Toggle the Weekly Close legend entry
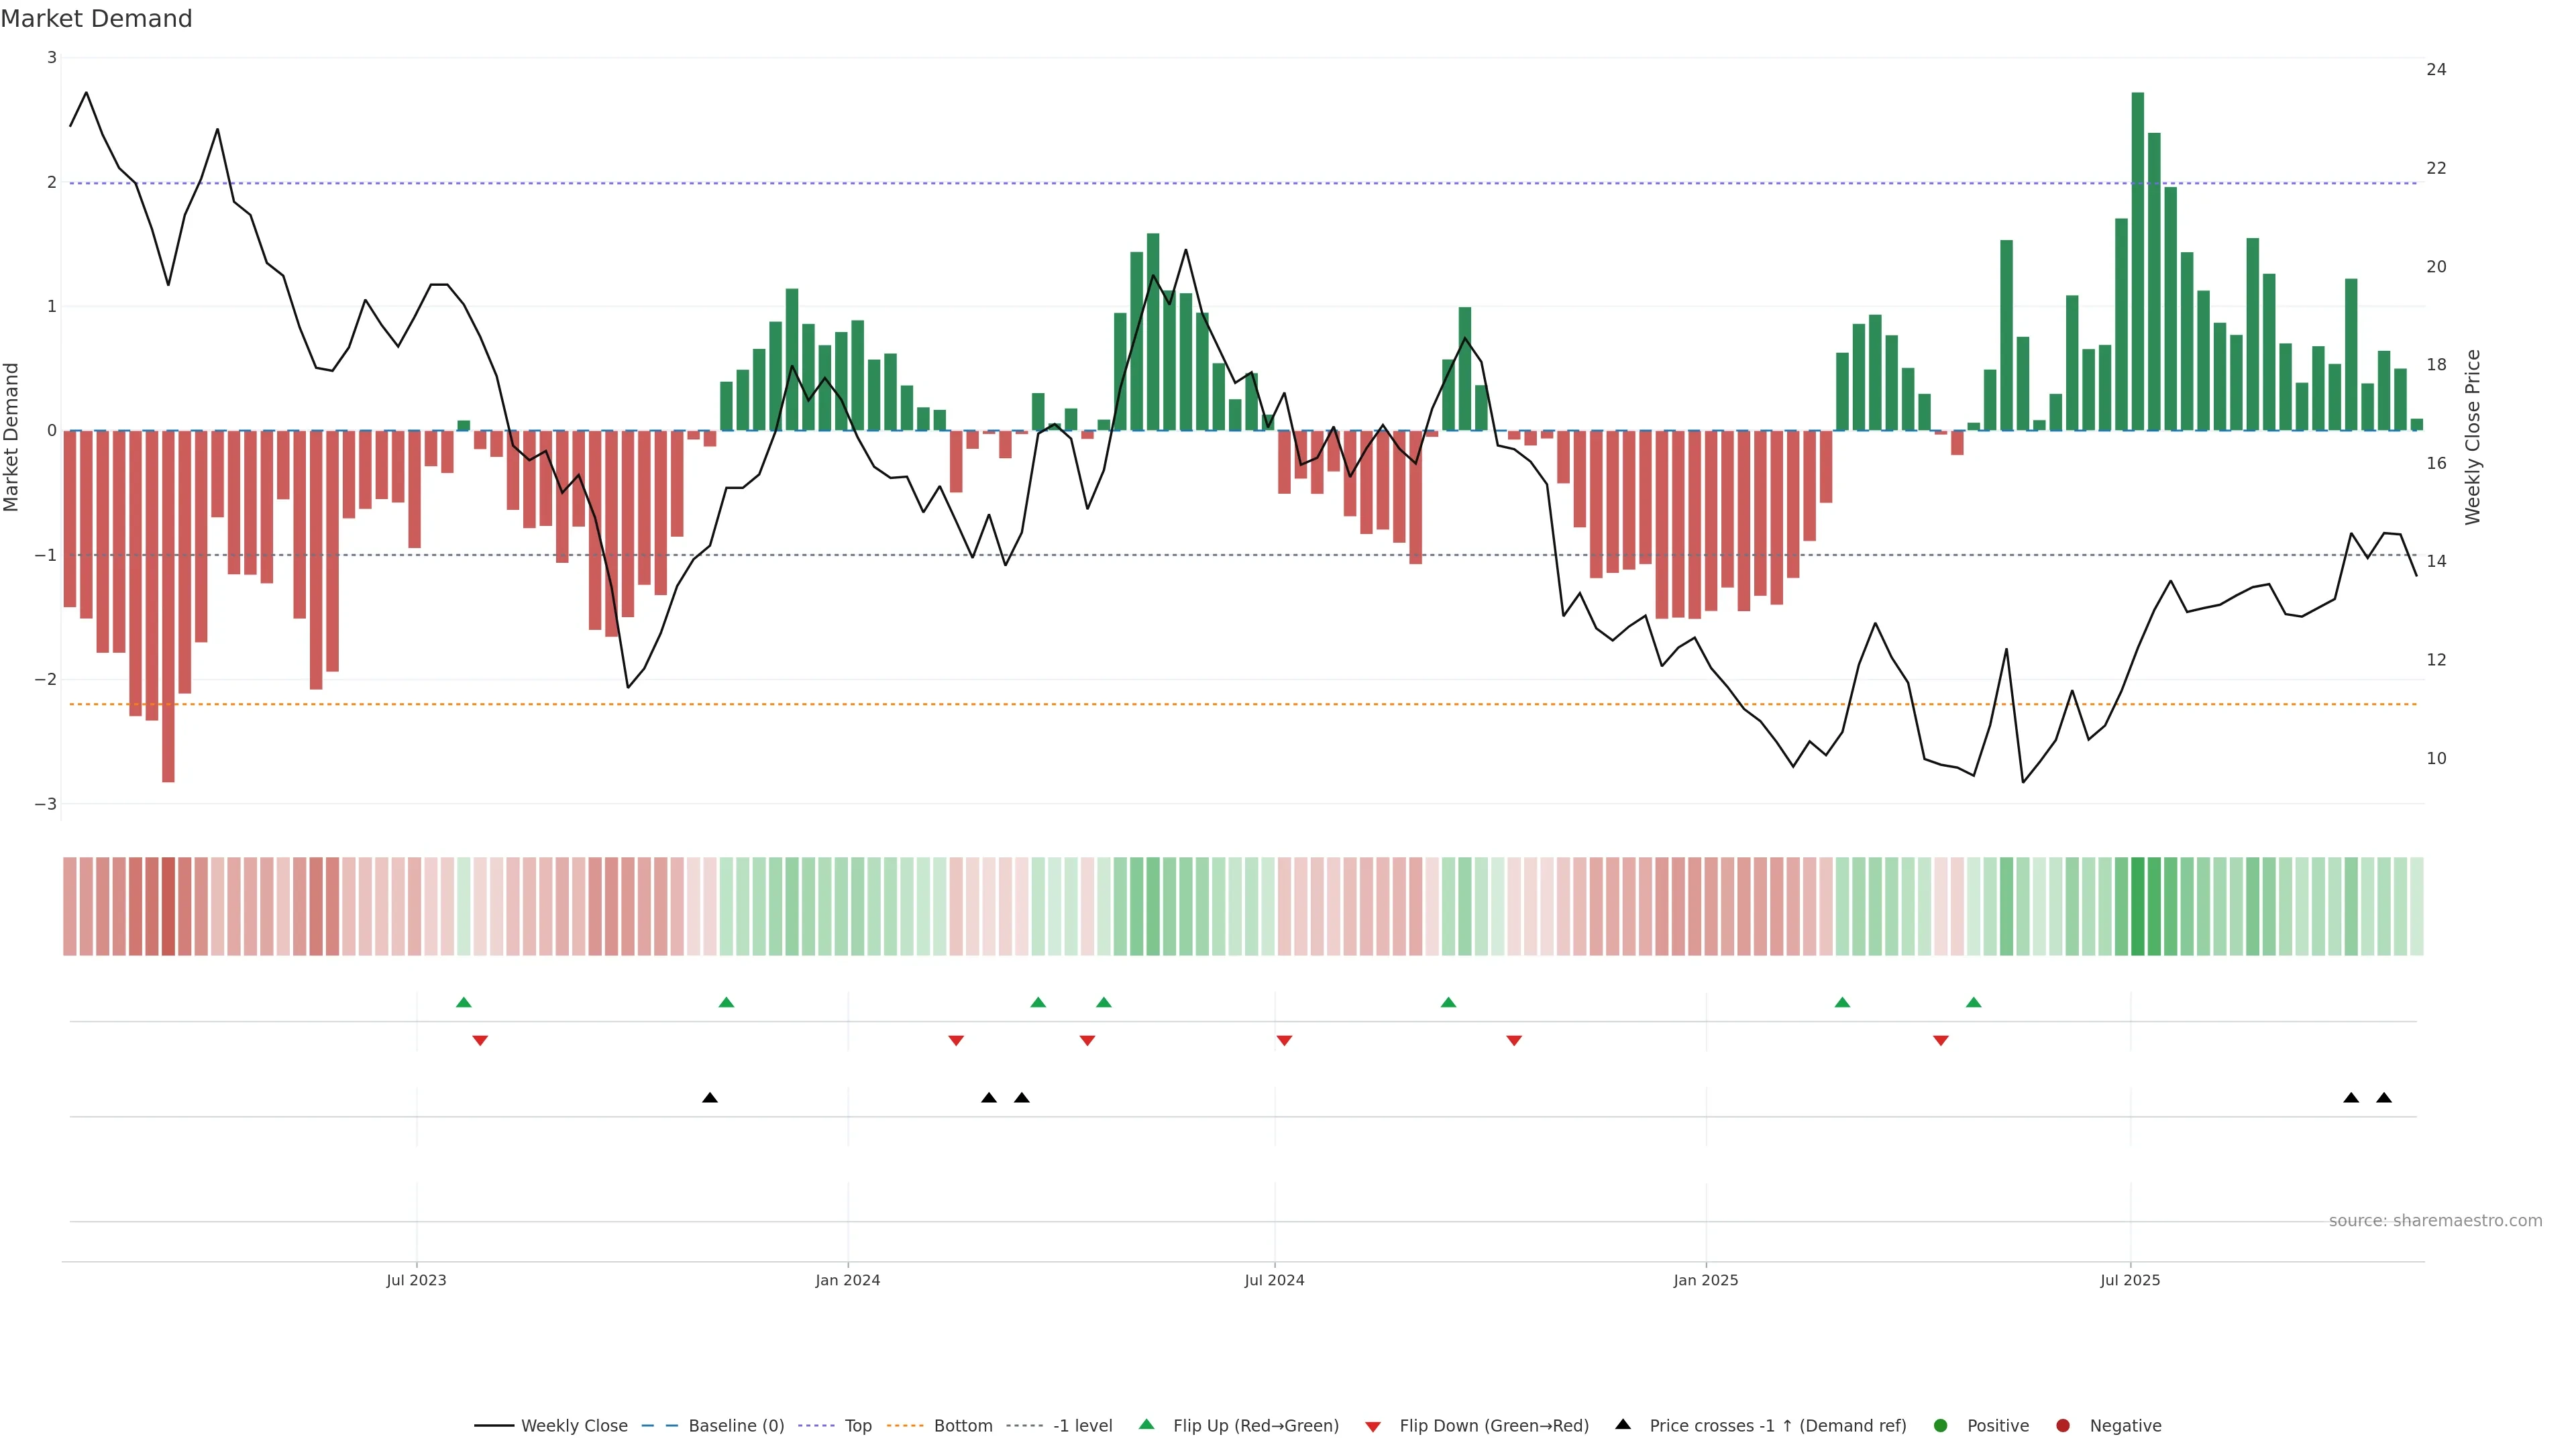Viewport: 2576px width, 1449px height. (x=574, y=1425)
